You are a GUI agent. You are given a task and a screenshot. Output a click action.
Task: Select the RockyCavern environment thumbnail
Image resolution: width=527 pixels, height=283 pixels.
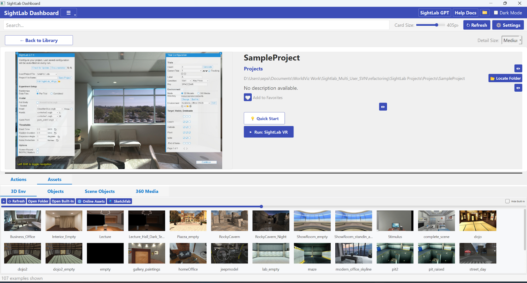coord(230,221)
